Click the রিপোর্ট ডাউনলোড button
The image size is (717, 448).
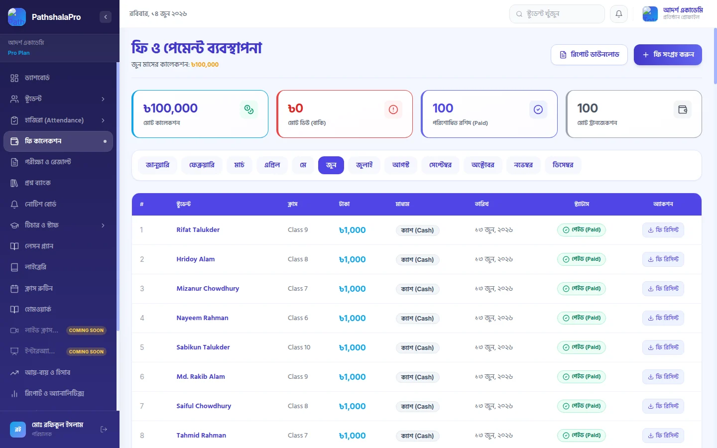pos(590,55)
